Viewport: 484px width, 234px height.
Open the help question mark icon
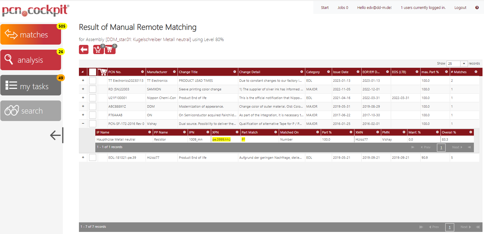pos(477,8)
